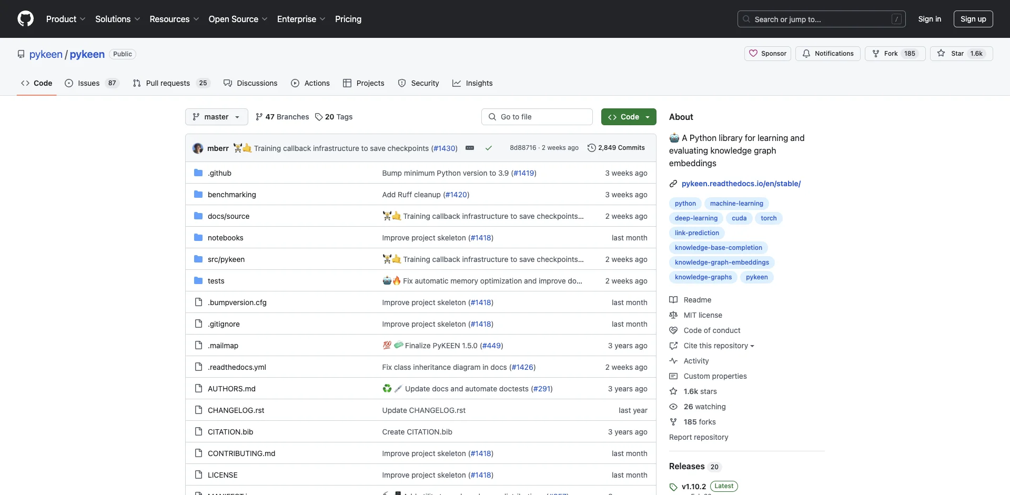Open the Security tab
Image resolution: width=1010 pixels, height=495 pixels.
tap(419, 83)
